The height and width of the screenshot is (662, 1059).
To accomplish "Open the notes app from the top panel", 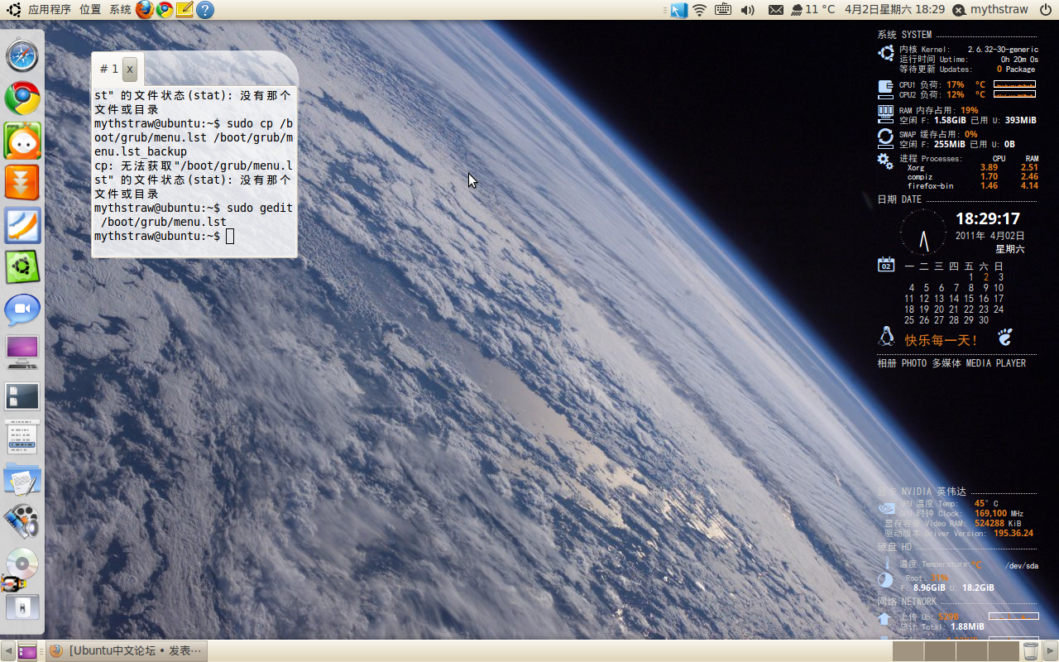I will click(184, 10).
